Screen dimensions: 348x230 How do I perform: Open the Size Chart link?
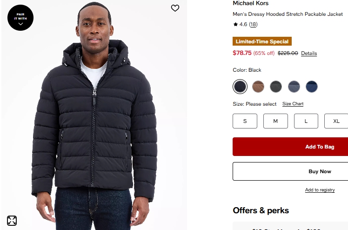coord(293,104)
